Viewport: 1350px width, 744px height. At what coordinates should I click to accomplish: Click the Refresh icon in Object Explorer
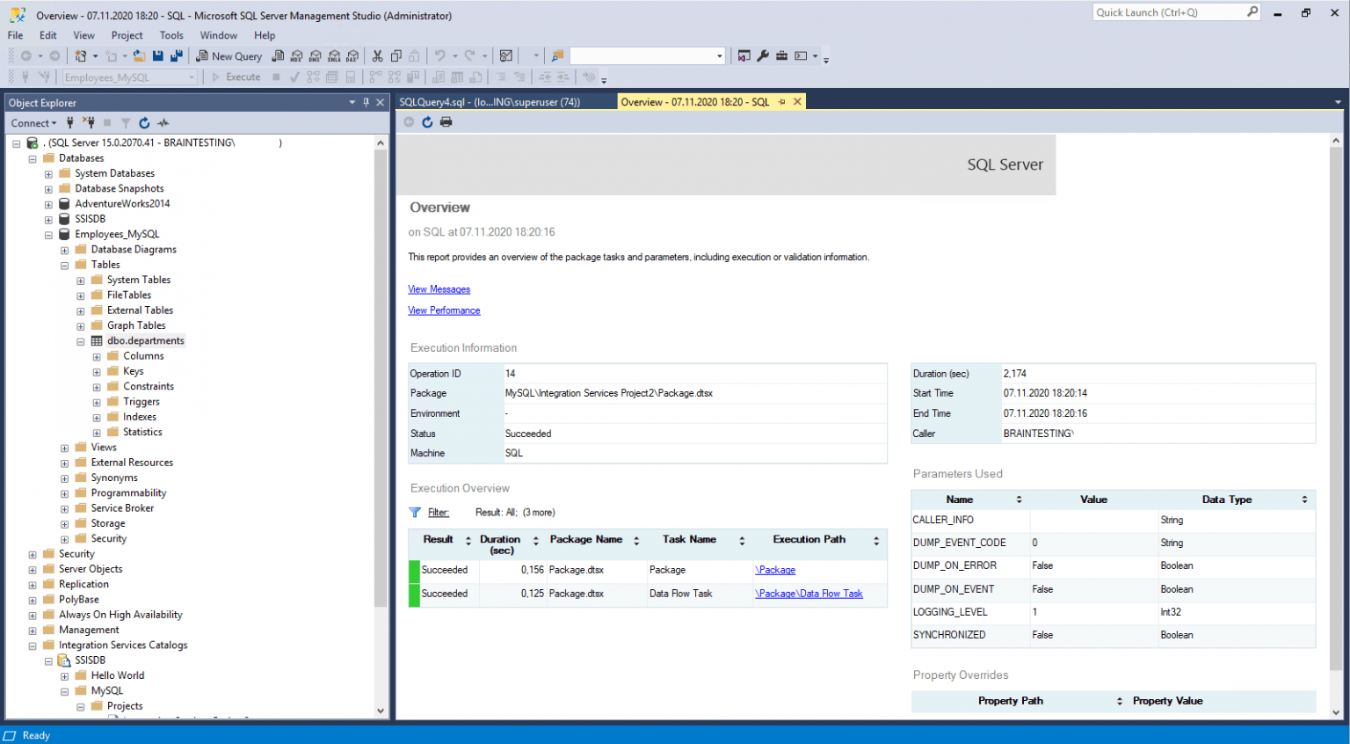[x=144, y=123]
